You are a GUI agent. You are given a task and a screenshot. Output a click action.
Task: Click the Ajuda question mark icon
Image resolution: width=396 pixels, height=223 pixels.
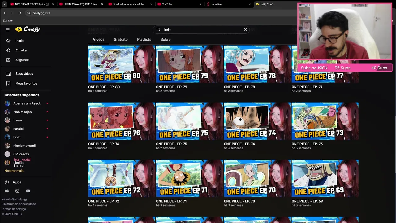[7, 182]
